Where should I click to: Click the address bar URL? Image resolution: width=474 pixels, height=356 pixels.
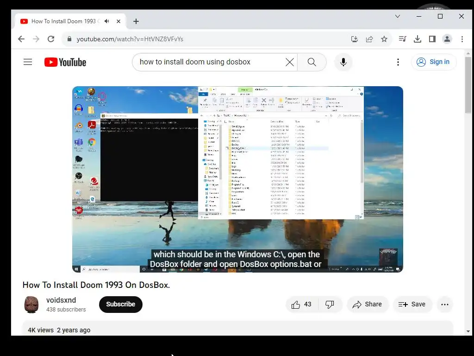(x=130, y=39)
